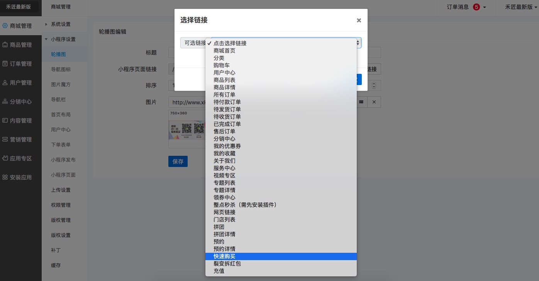The image size is (539, 281).
Task: Clear the image URL with the × button
Action: click(x=374, y=102)
